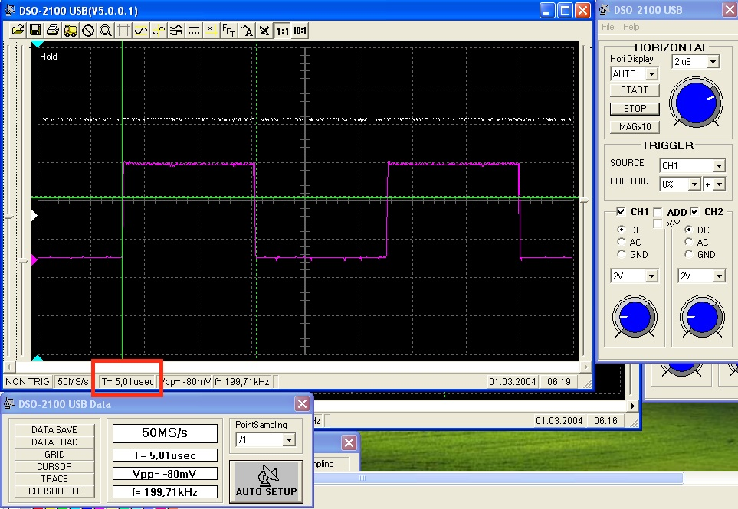Toggle the CH2 channel checkbox
Viewport: 738px width, 509px height.
pos(694,211)
